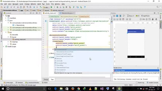Viewport: 162px width, 91px height.
Task: Open Google Chrome from the taskbar
Action: click(x=79, y=89)
